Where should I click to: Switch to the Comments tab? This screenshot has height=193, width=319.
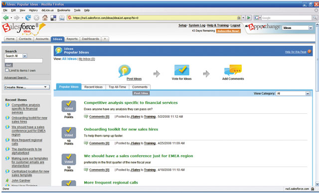pyautogui.click(x=140, y=87)
